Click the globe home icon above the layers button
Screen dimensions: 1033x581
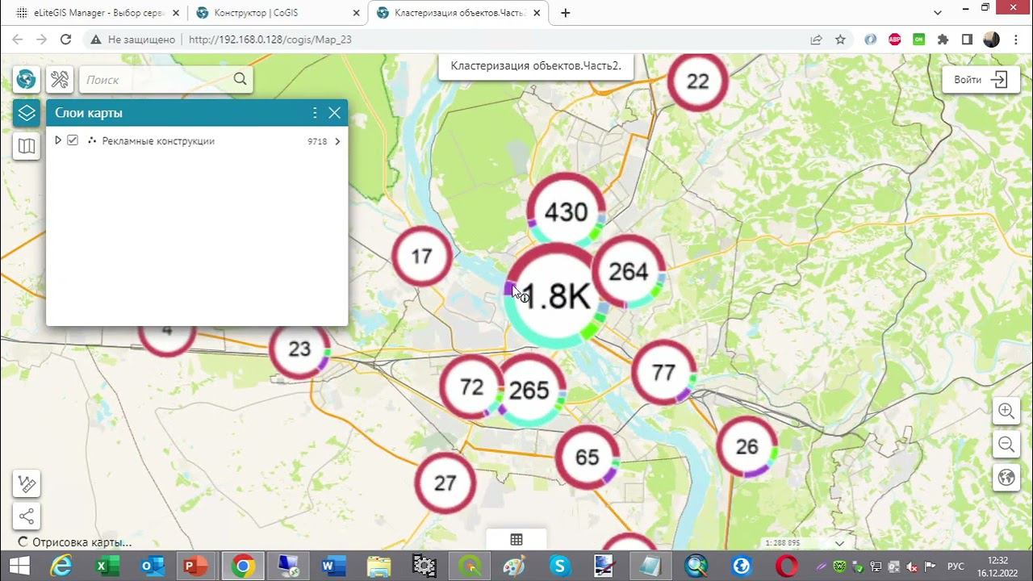click(27, 79)
